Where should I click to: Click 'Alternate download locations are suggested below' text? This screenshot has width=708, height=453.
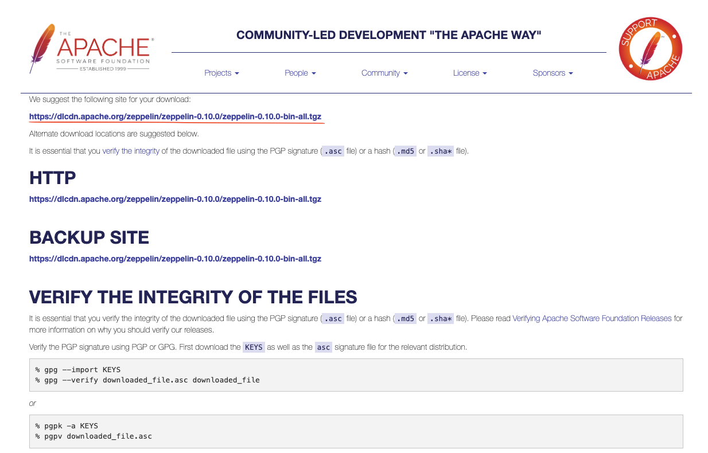(x=114, y=134)
